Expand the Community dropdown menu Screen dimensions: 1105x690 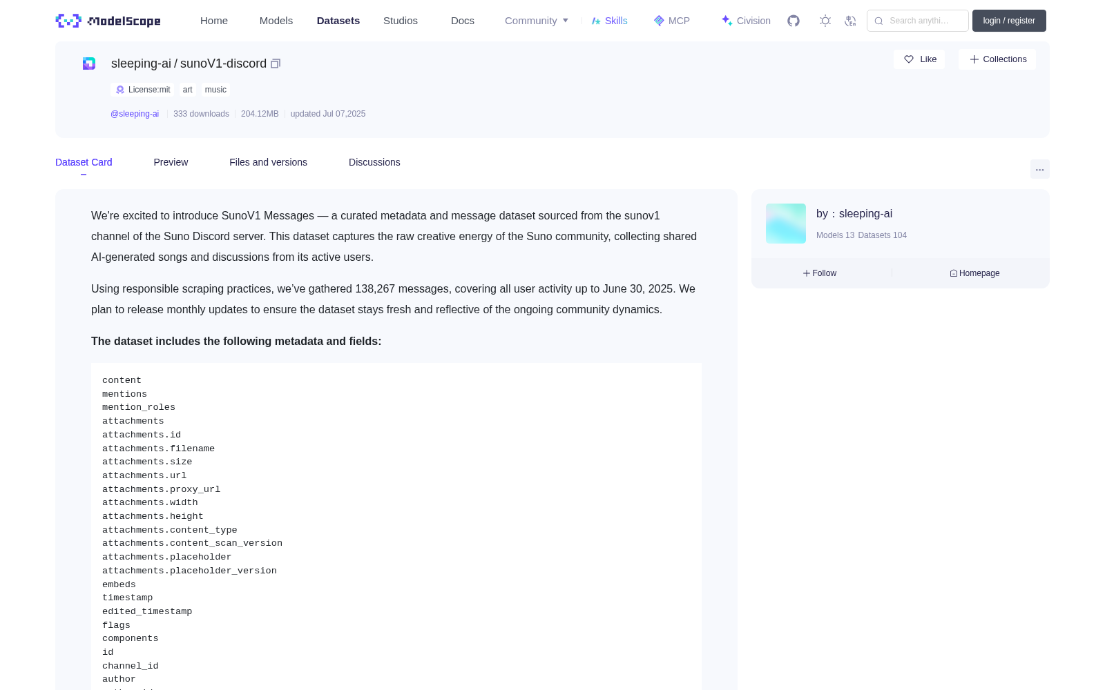pyautogui.click(x=537, y=21)
